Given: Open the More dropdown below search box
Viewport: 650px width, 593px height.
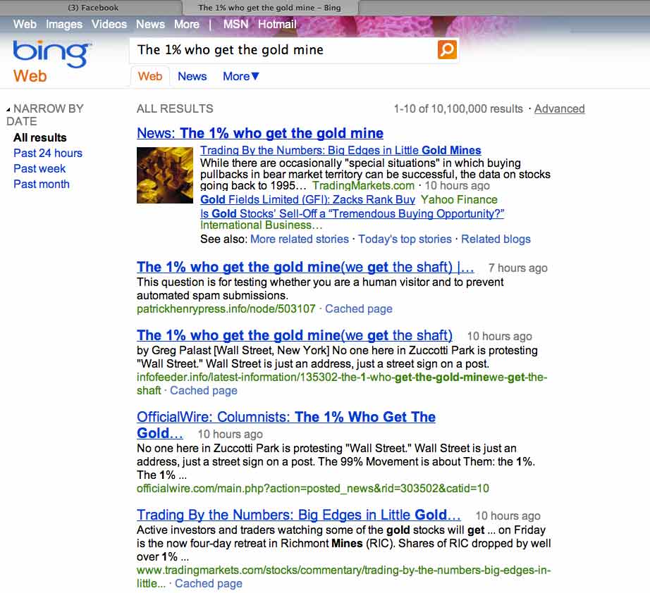Looking at the screenshot, I should [x=241, y=76].
